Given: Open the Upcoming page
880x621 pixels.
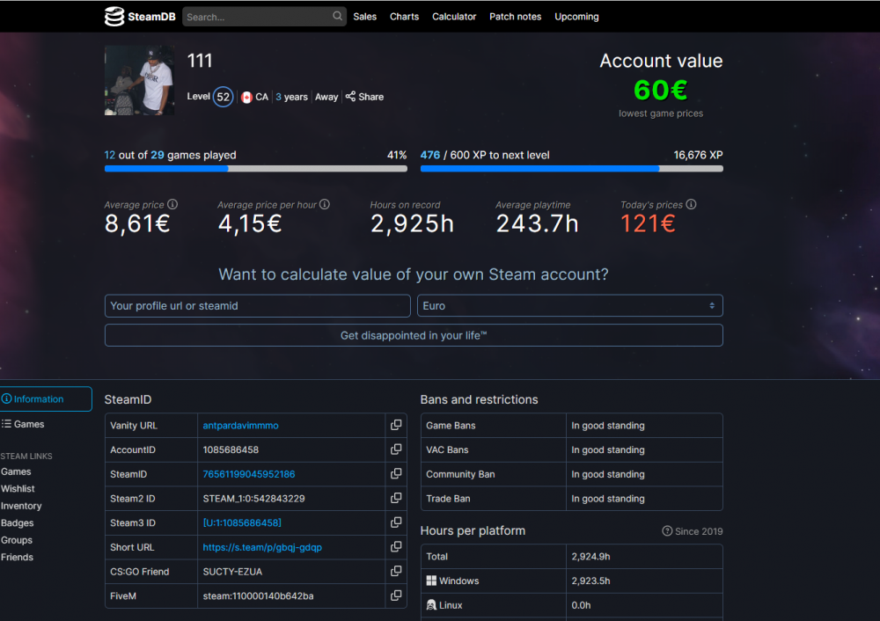Looking at the screenshot, I should coord(576,17).
